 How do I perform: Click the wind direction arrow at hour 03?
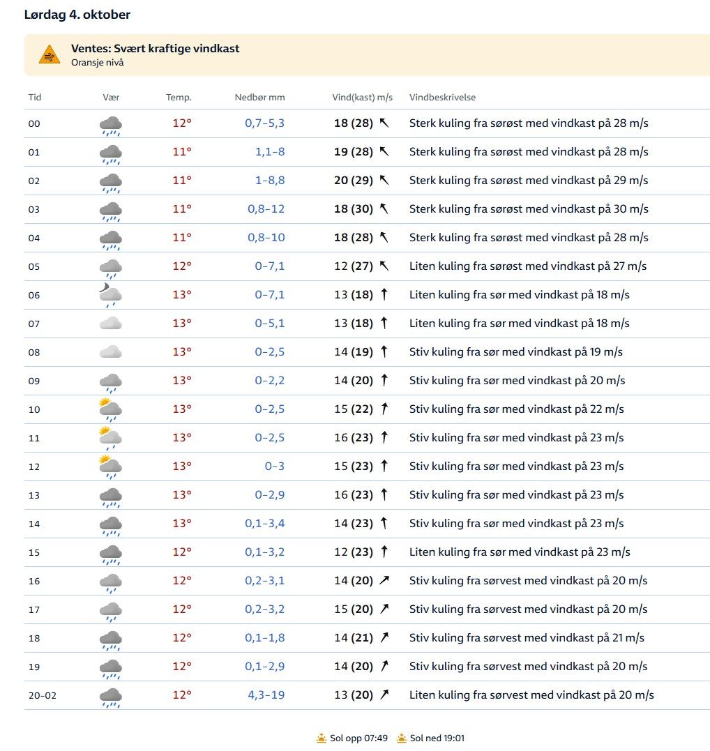coord(384,209)
